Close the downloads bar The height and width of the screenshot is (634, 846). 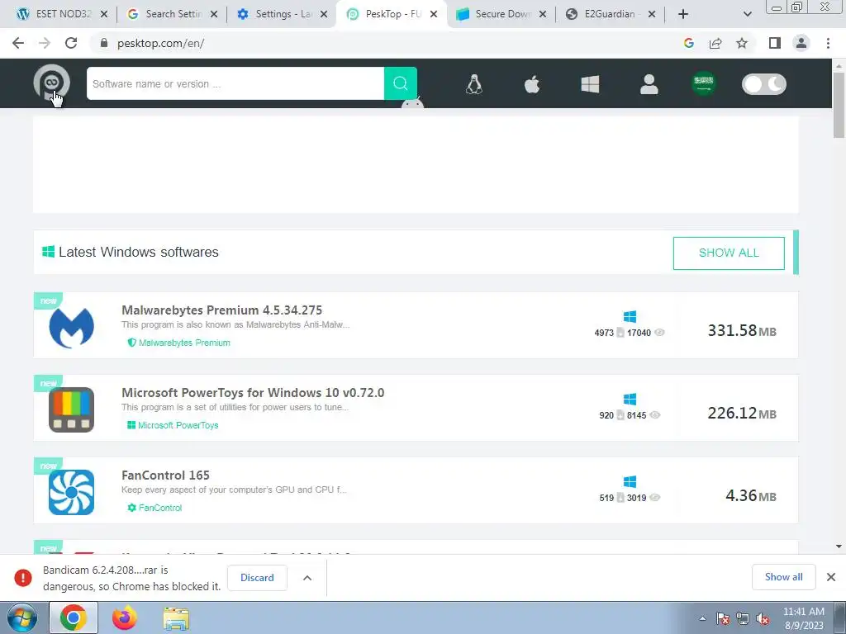pos(831,577)
